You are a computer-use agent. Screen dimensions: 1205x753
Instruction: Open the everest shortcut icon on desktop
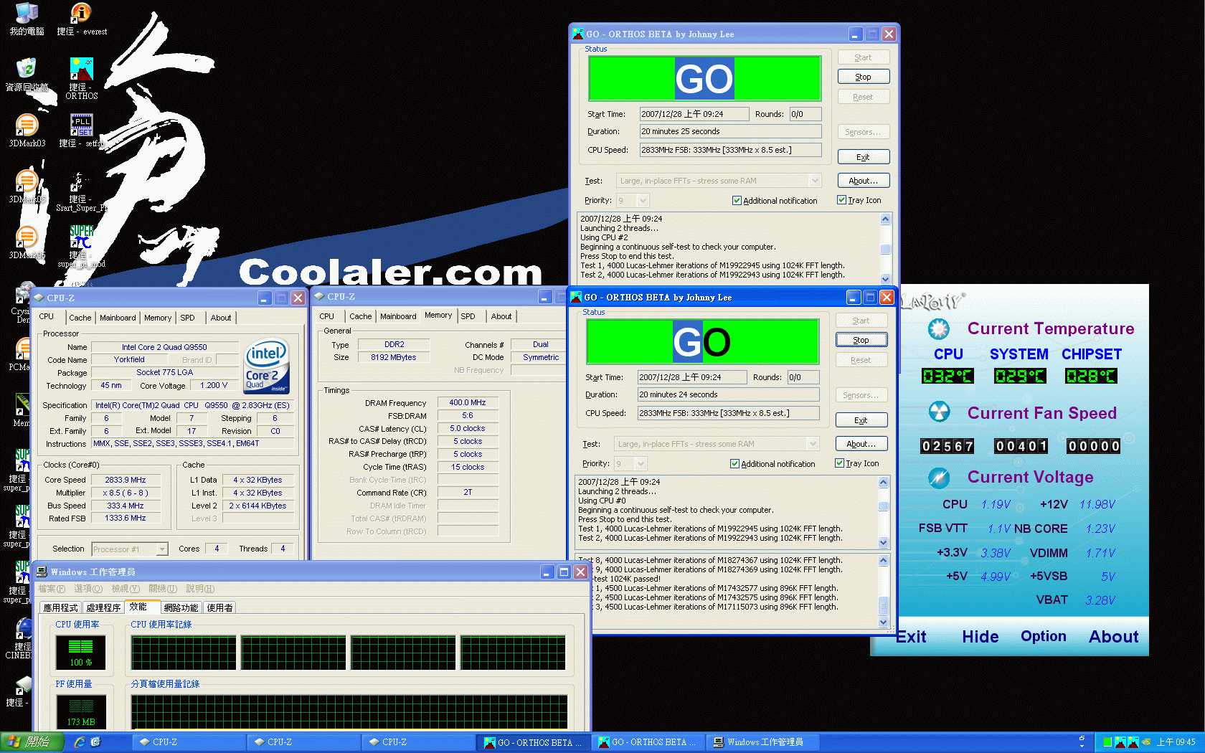coord(80,14)
